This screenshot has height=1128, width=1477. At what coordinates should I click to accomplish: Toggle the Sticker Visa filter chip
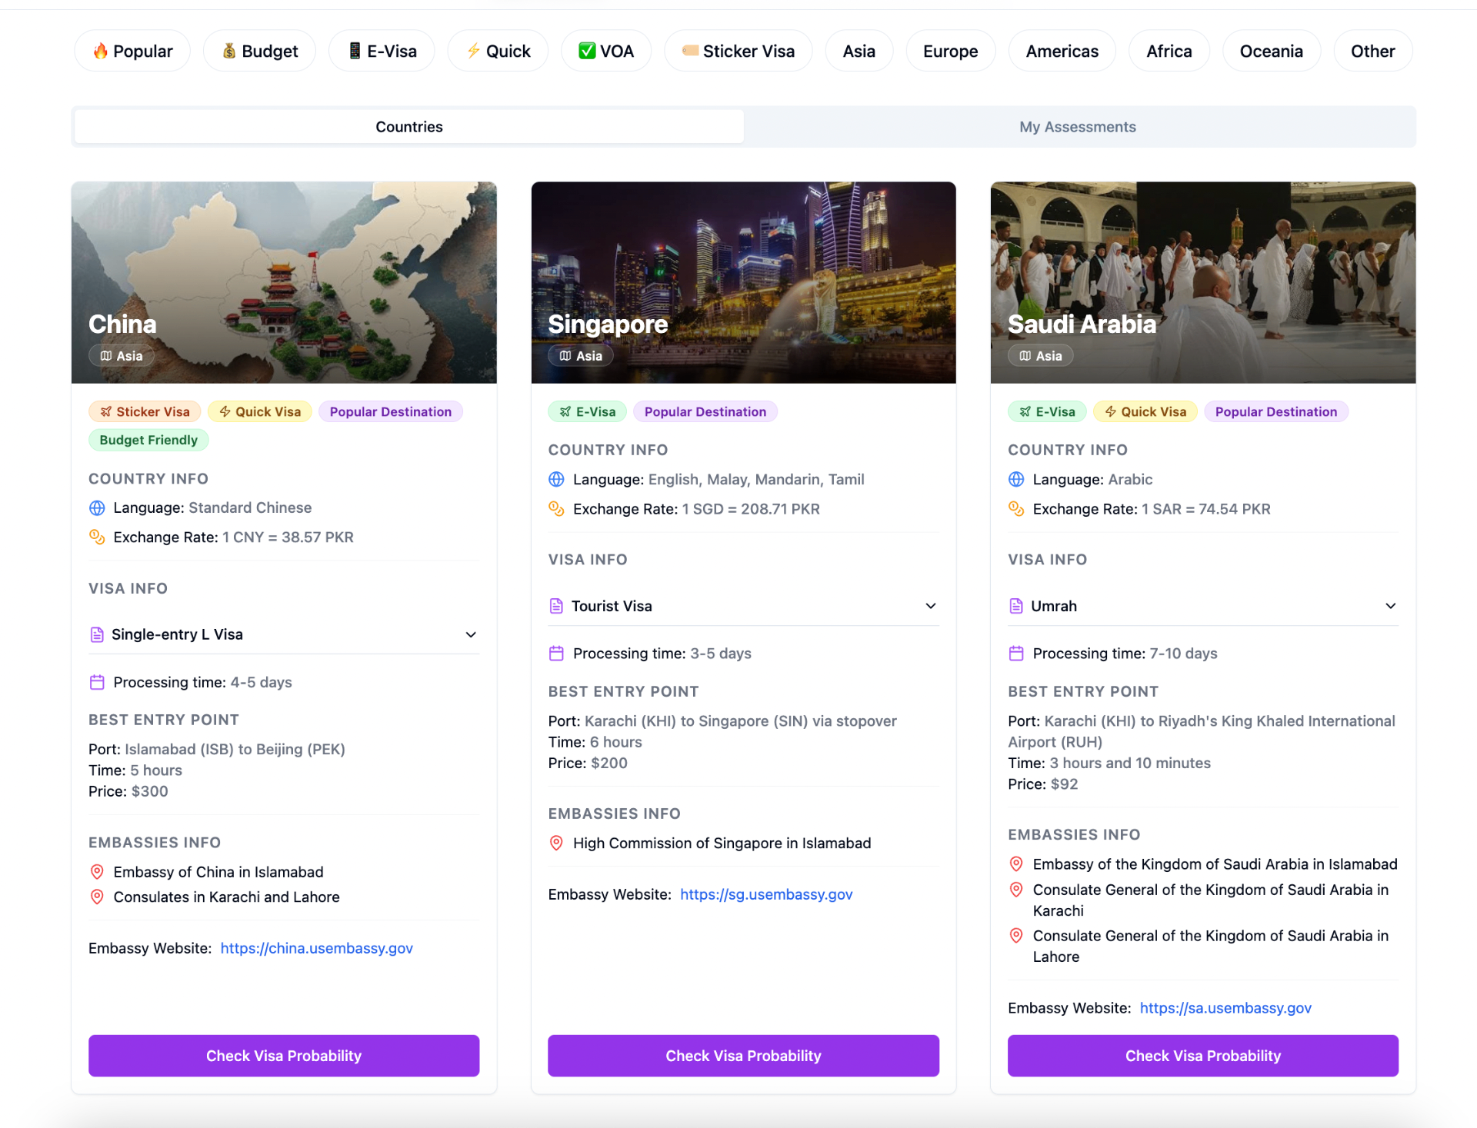[x=738, y=51]
